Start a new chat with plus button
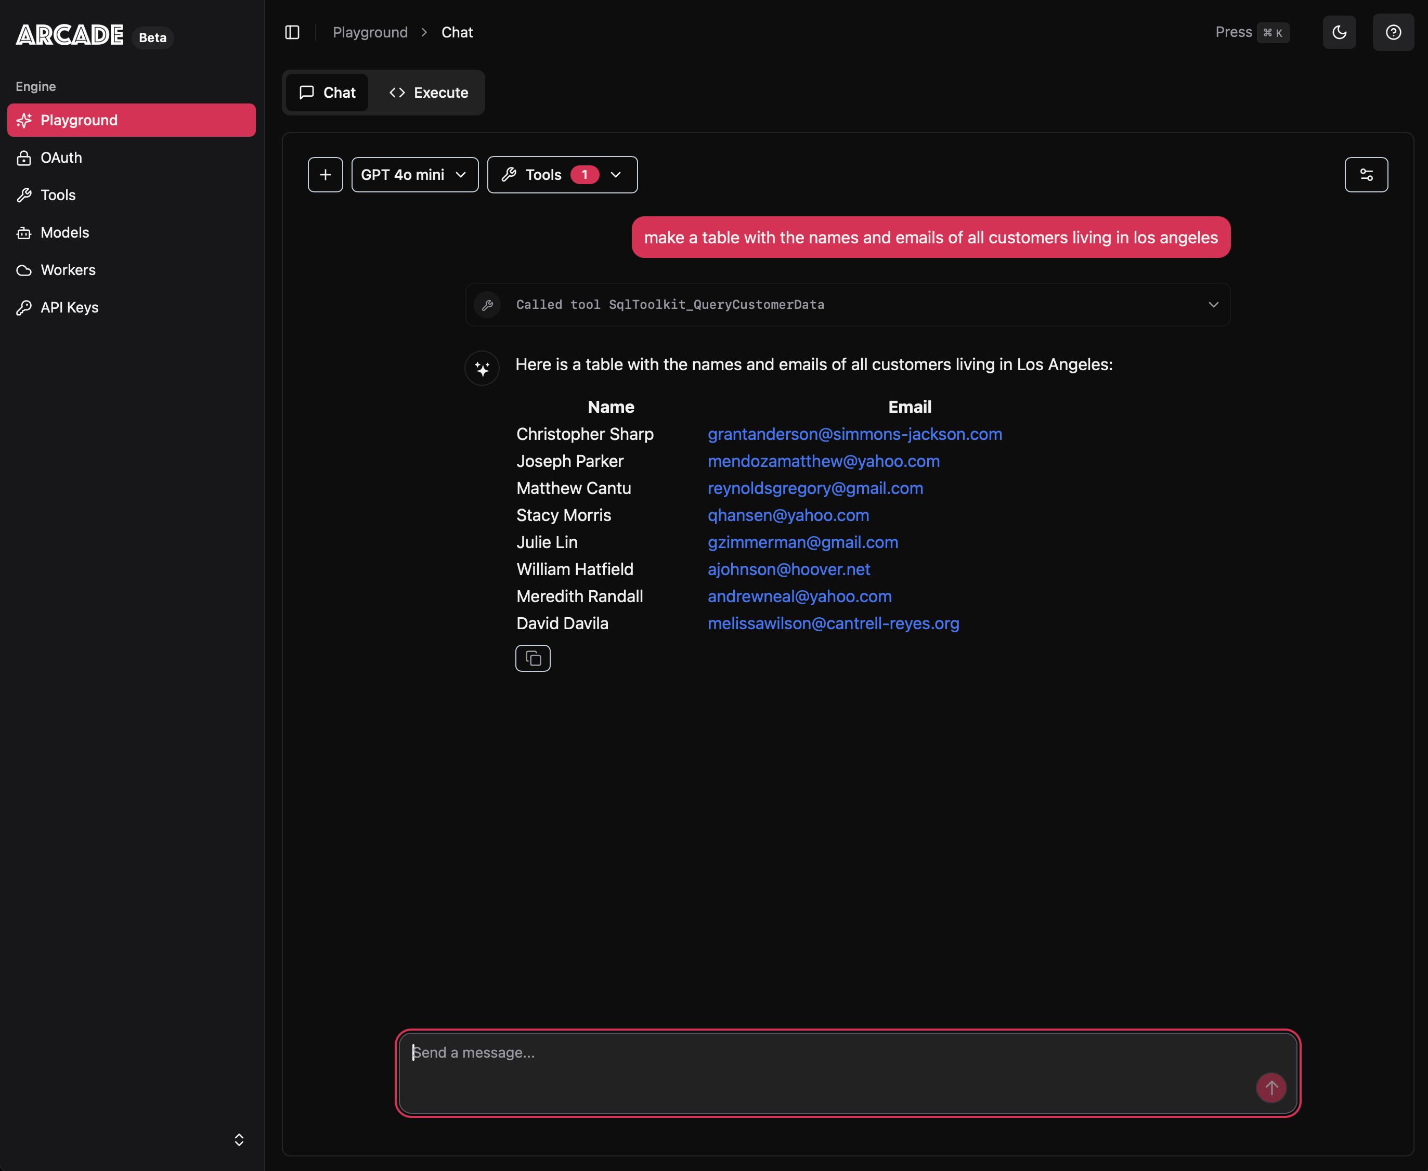The image size is (1428, 1171). click(325, 175)
